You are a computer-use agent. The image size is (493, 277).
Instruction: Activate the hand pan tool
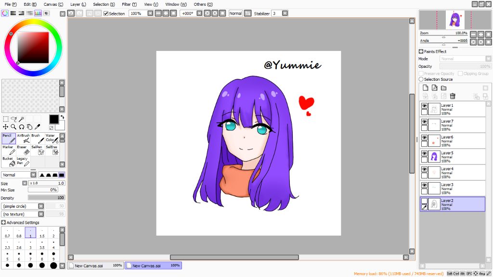tap(29, 127)
